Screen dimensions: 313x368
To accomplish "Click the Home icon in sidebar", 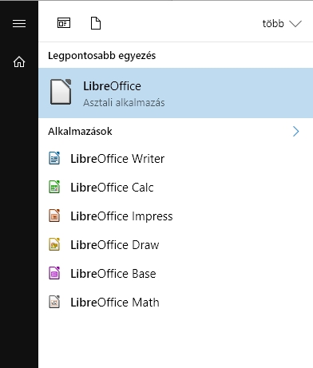I will (19, 62).
